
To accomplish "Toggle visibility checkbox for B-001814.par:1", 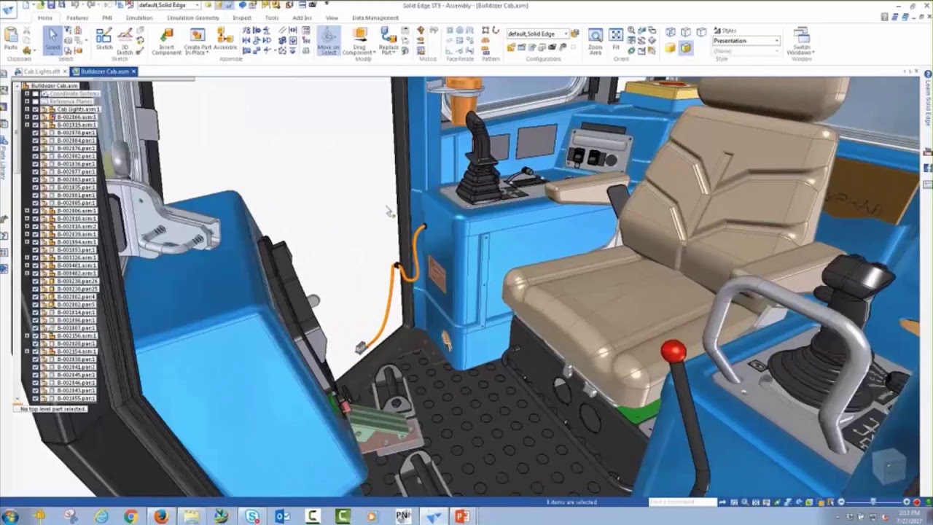I will point(35,312).
